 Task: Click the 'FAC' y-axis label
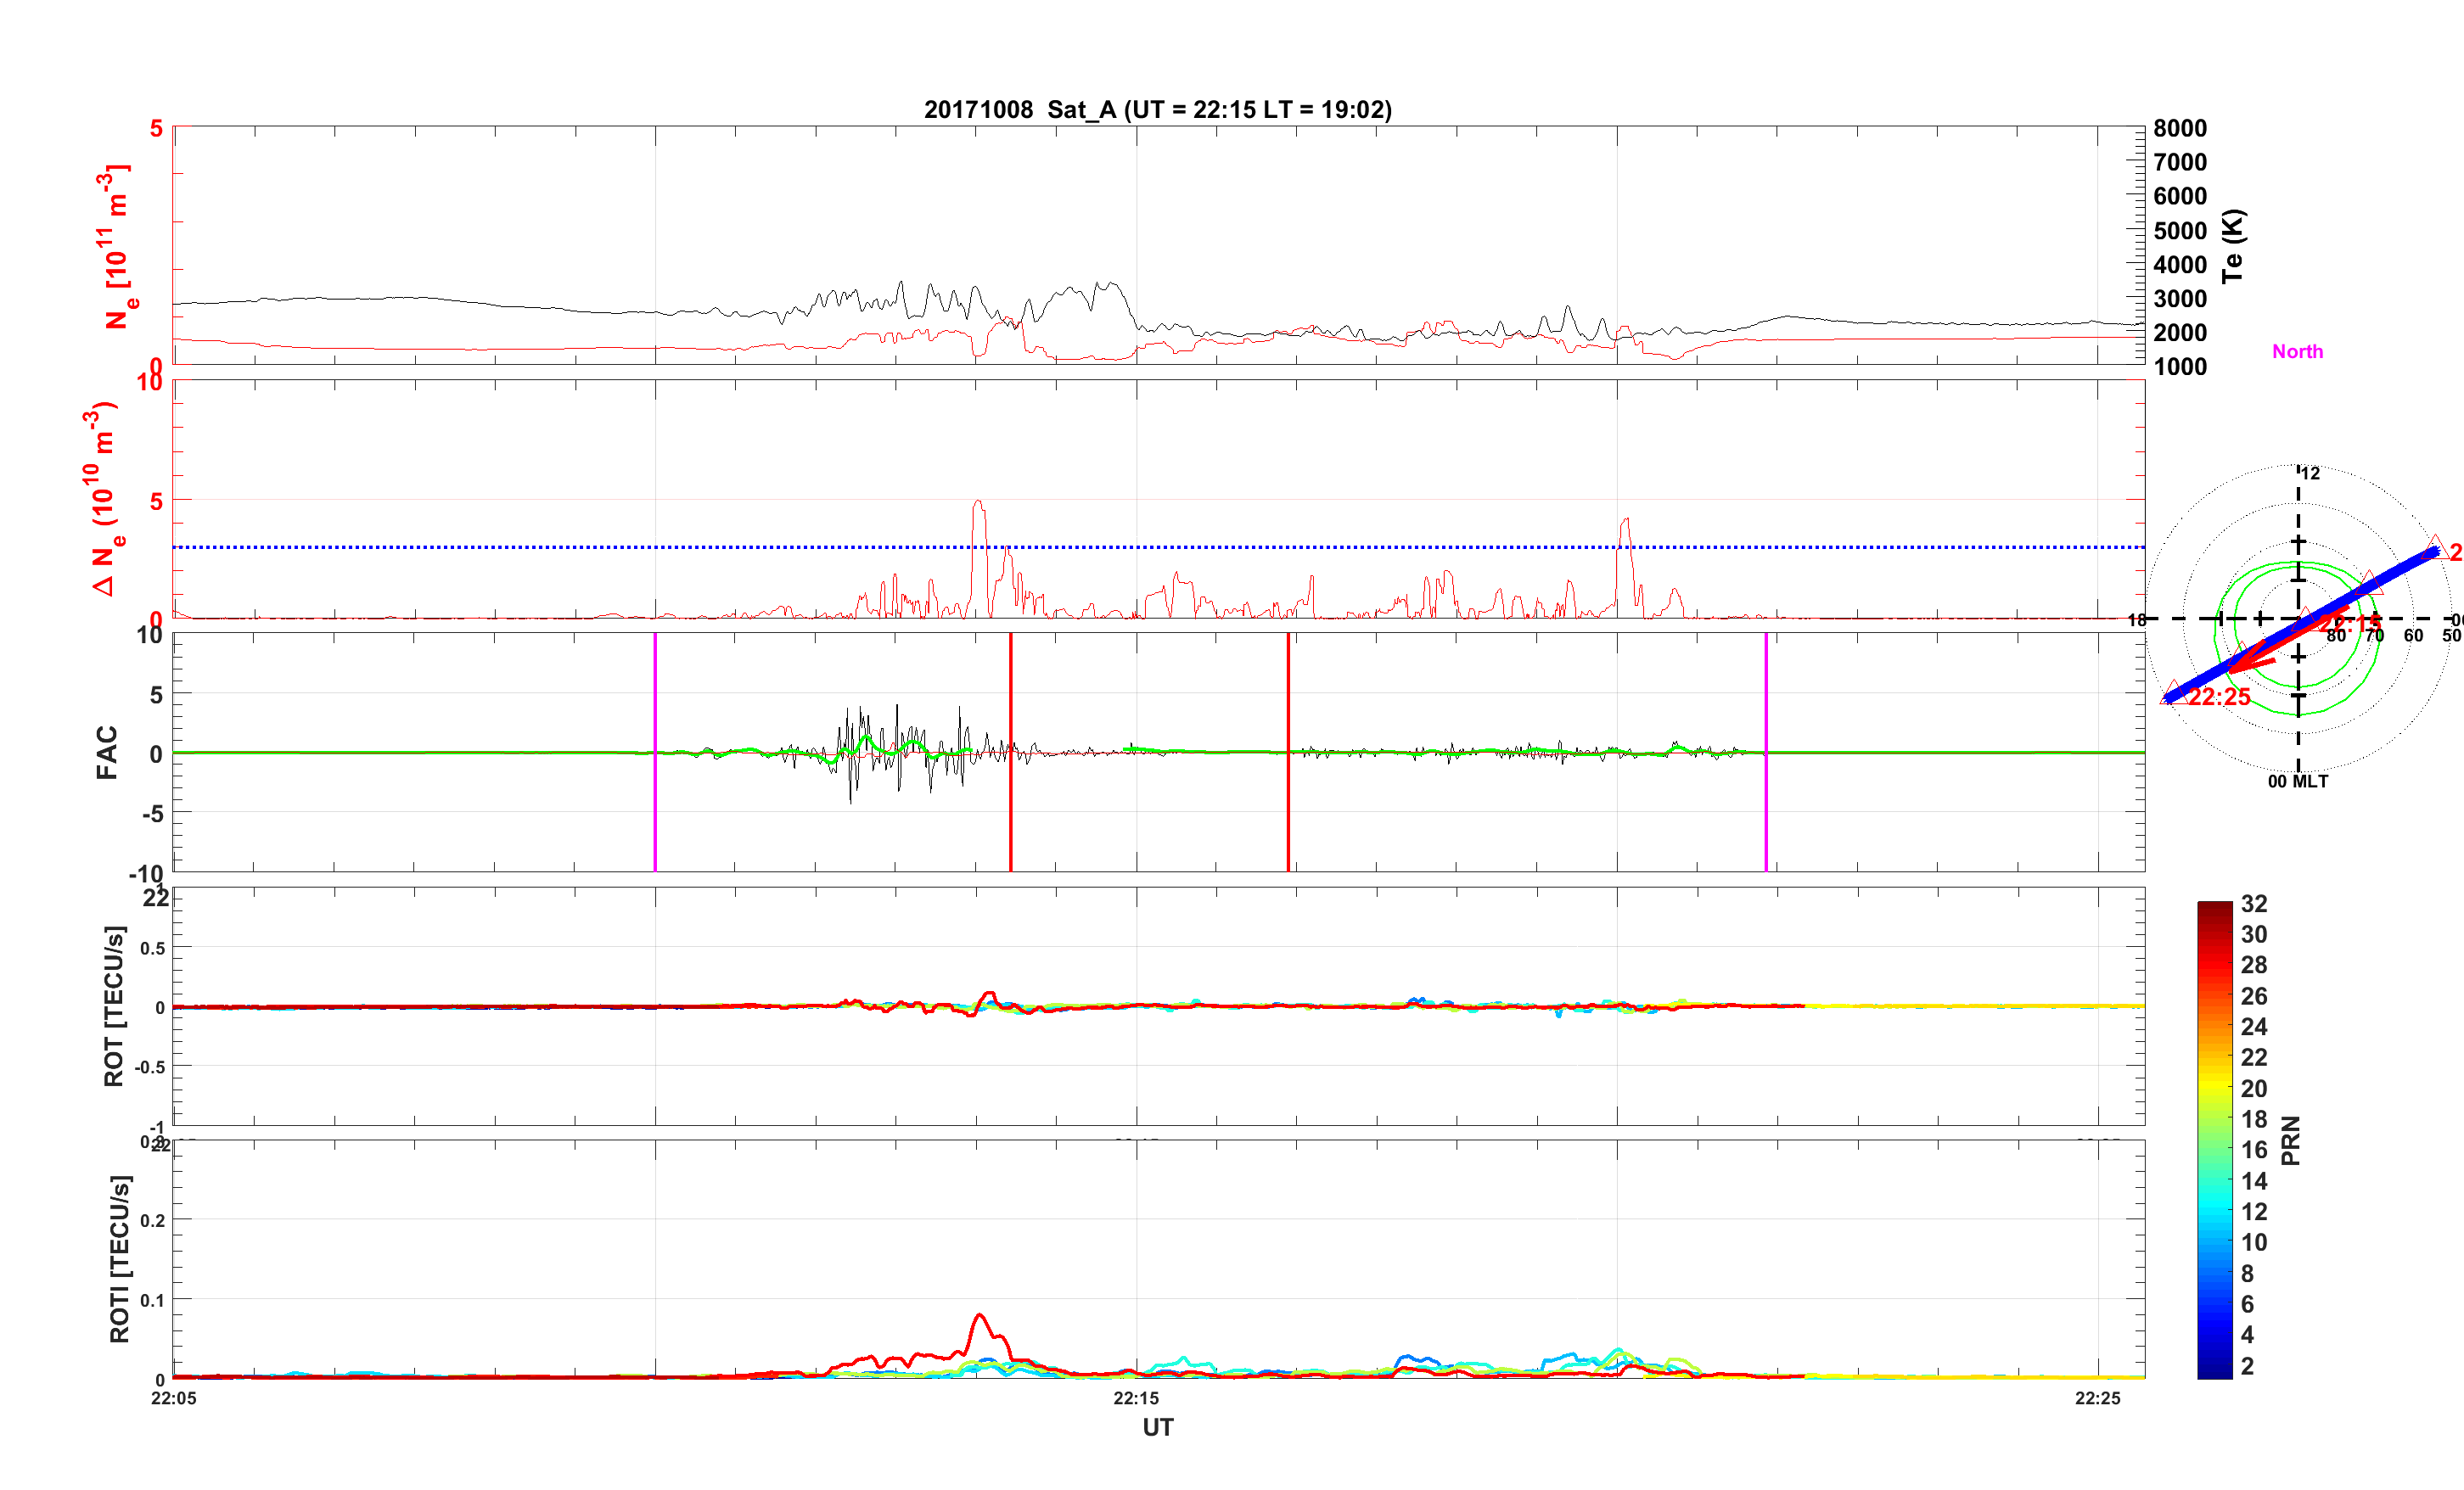pyautogui.click(x=106, y=752)
